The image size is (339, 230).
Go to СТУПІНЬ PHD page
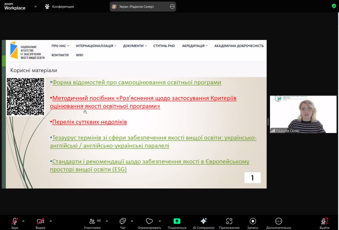pyautogui.click(x=164, y=46)
